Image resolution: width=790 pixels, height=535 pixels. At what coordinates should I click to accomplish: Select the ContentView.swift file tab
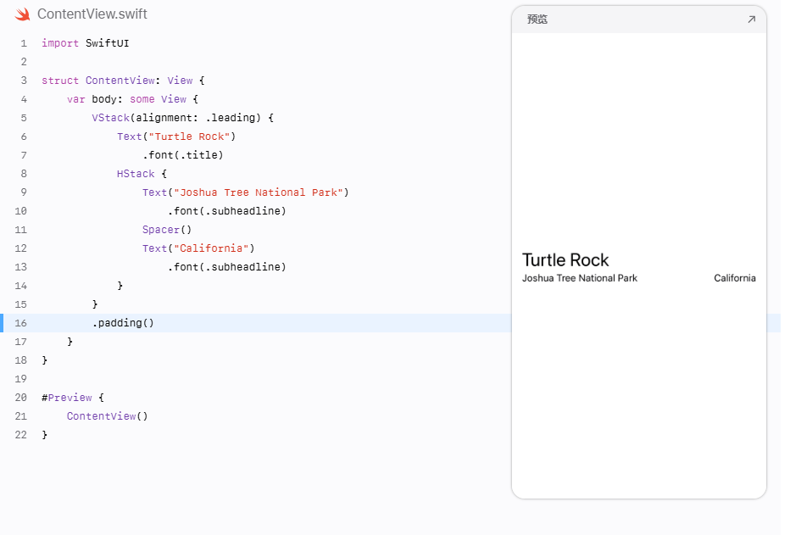(92, 14)
